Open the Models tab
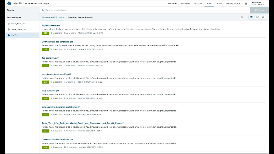Viewport: 274px width, 154px height. (219, 3)
